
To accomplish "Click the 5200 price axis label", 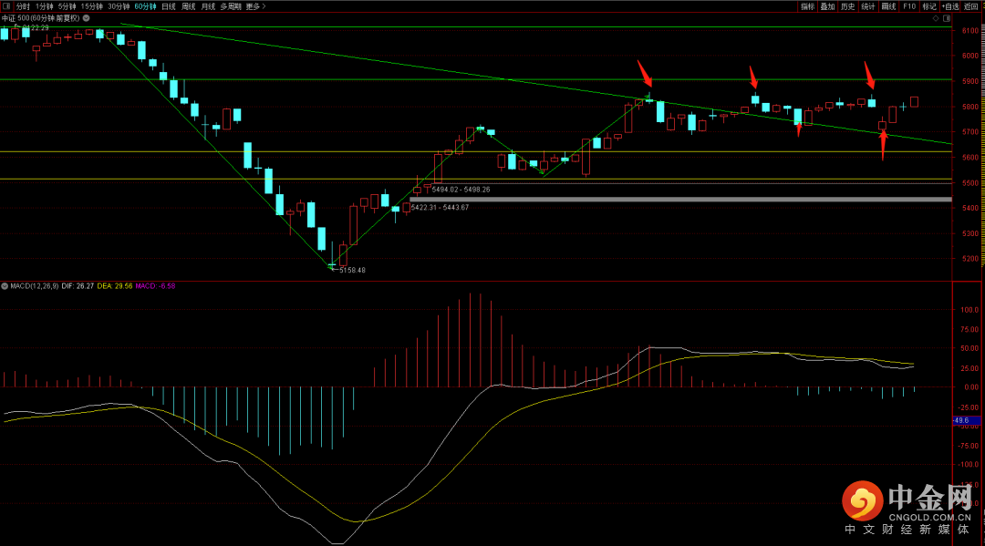I will (x=970, y=259).
